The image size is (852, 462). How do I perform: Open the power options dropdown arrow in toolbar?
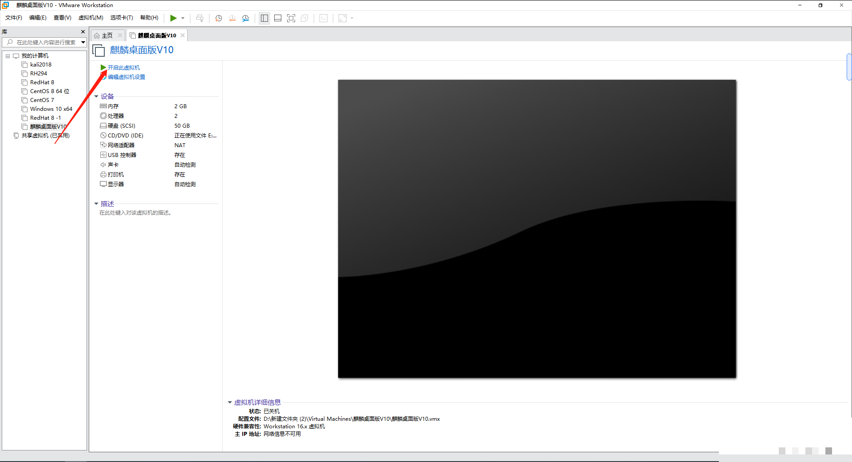coord(183,18)
